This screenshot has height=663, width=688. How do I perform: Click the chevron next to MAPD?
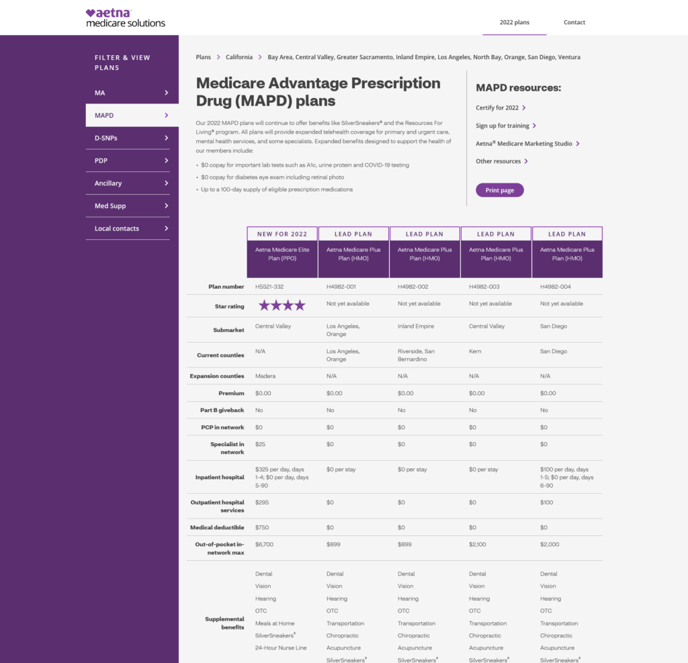pos(167,116)
